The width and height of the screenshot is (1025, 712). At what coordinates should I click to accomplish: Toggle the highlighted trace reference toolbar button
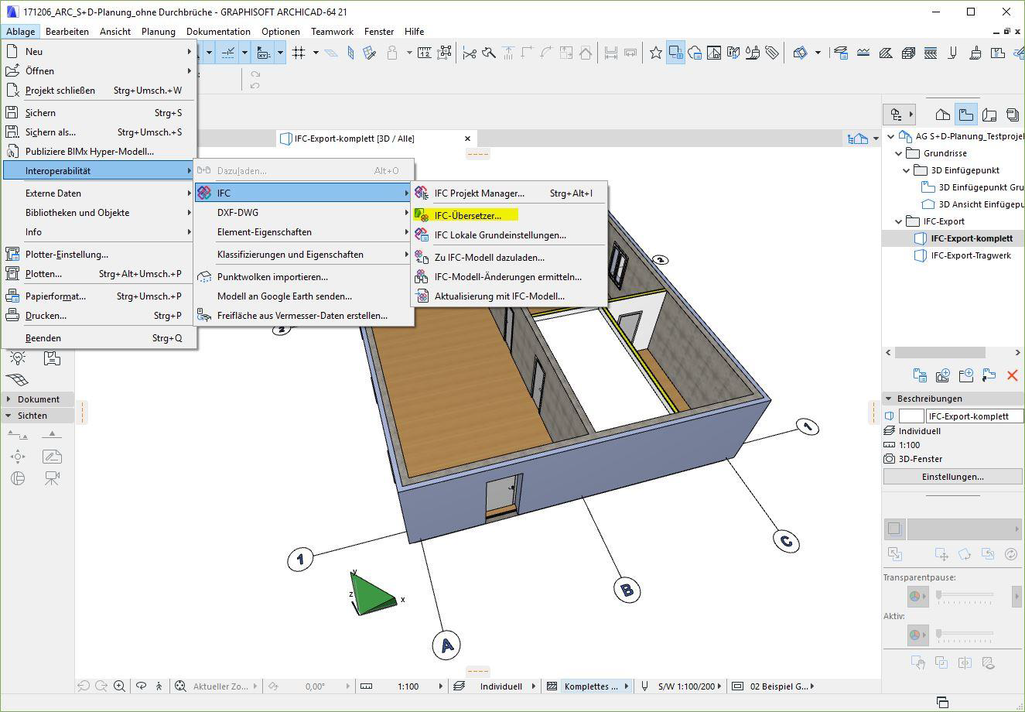point(675,53)
